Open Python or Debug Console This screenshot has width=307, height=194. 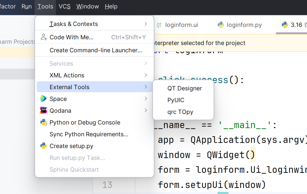[x=94, y=122]
